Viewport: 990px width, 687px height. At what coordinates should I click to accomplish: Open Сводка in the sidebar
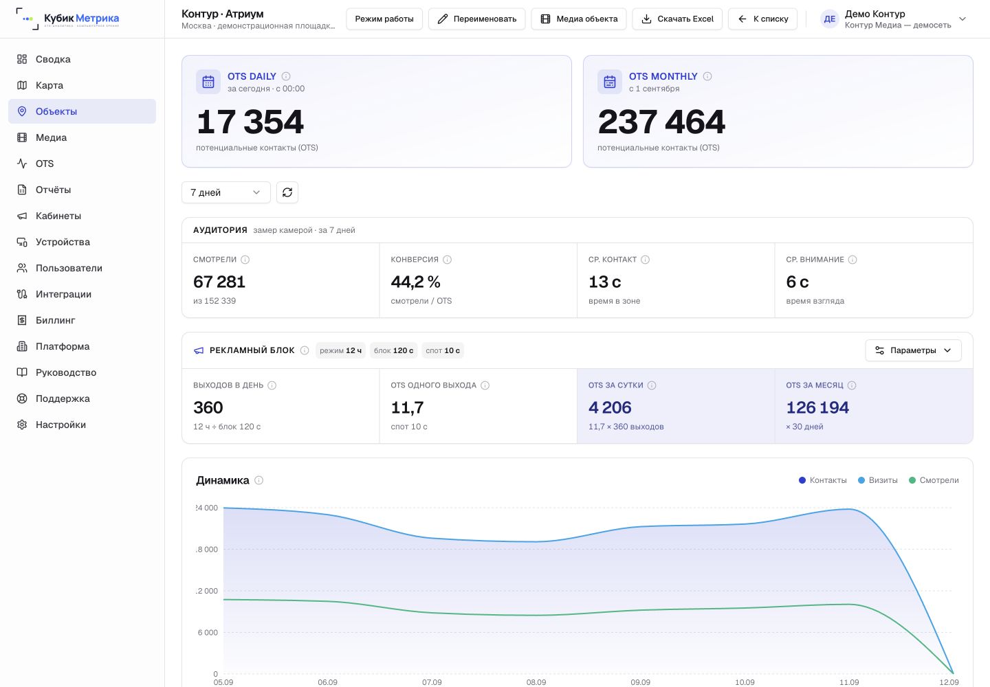click(x=82, y=59)
